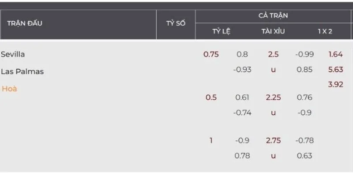Click the Hoà draw label
353x173 pixels.
(x=9, y=89)
